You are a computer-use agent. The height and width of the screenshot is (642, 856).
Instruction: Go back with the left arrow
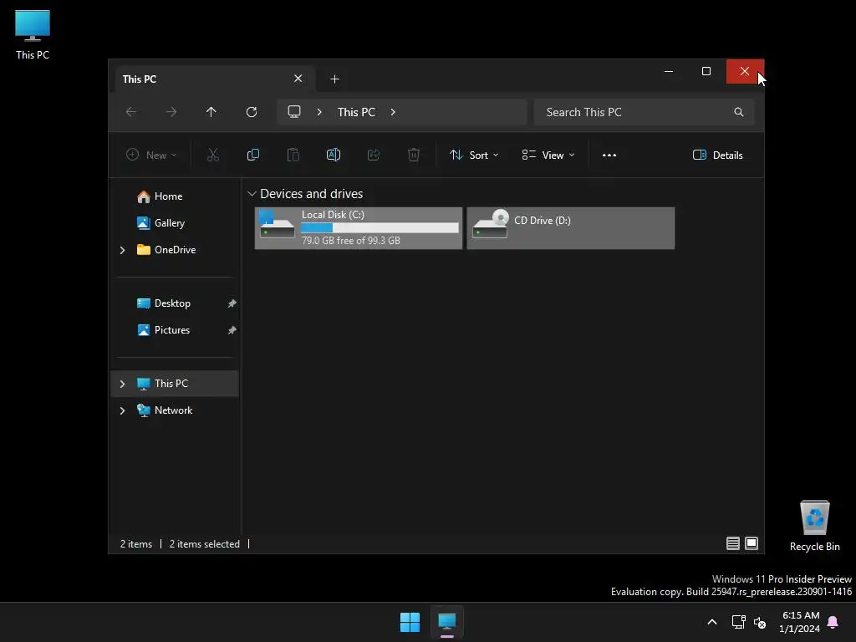pyautogui.click(x=131, y=112)
